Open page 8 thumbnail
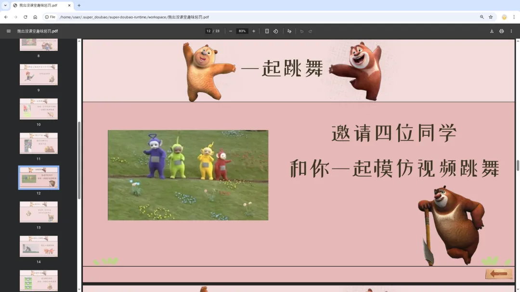This screenshot has height=292, width=520. tap(39, 44)
